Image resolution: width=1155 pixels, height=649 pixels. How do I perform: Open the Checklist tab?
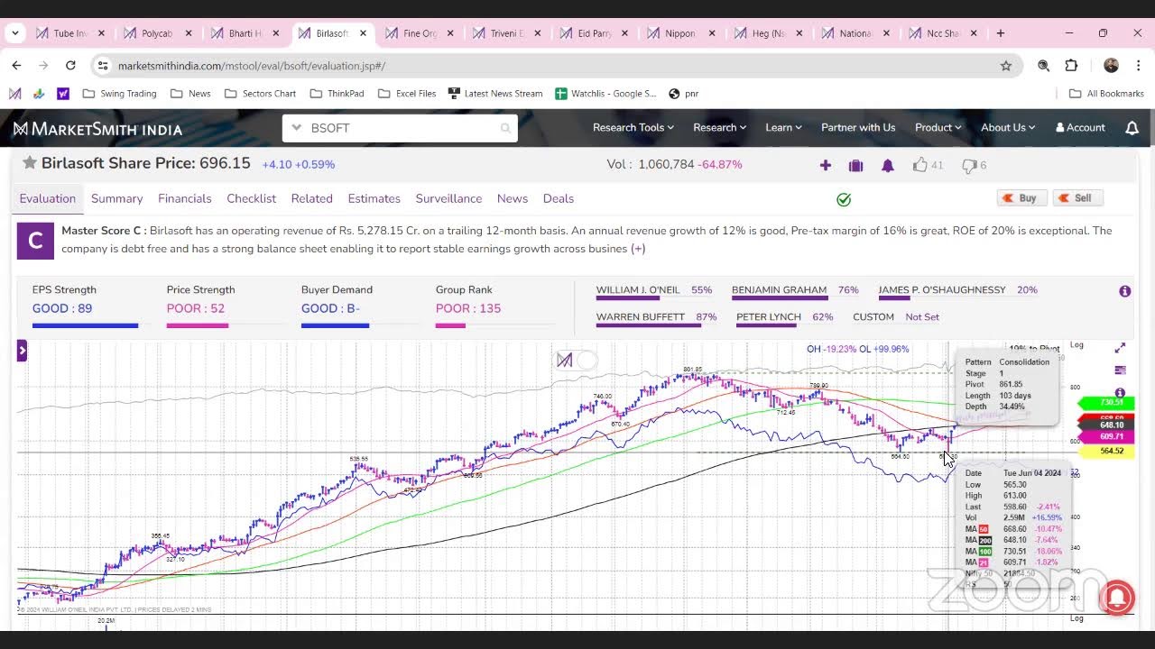point(252,198)
